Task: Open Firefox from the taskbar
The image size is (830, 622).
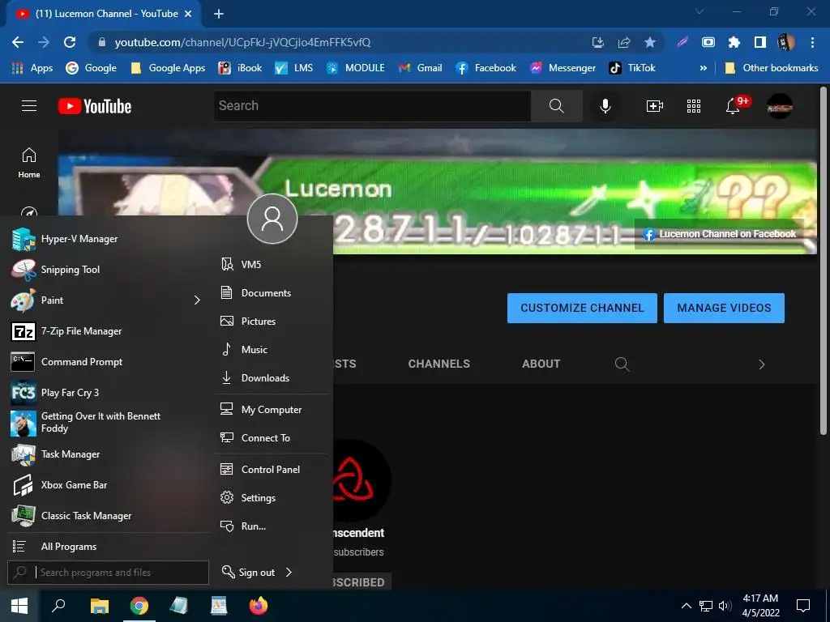Action: (x=259, y=606)
